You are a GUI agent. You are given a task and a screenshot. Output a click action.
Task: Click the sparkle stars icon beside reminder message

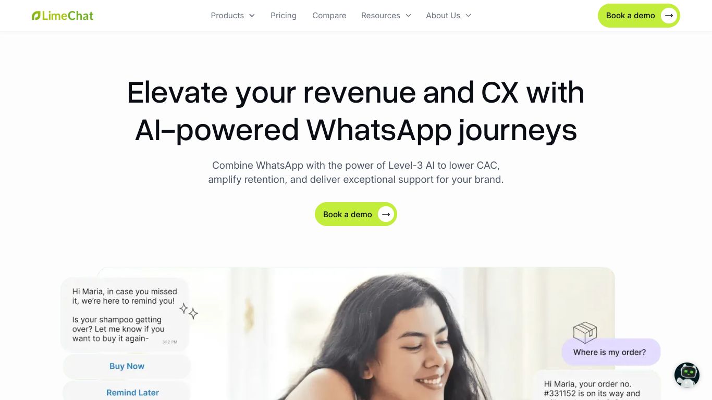coord(189,311)
